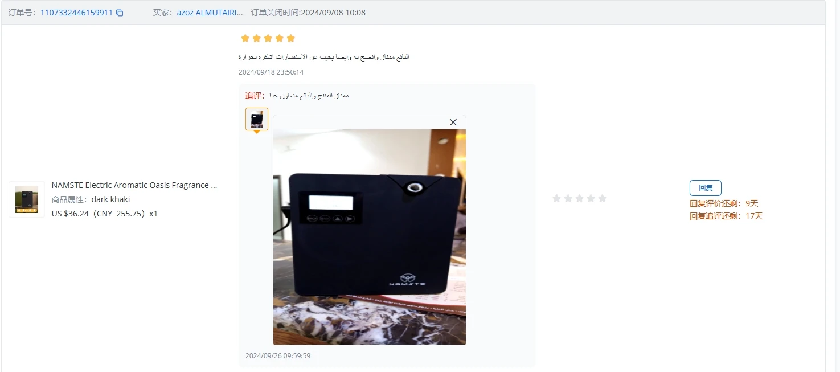
Task: Click the fifth yellow rating star
Action: click(291, 38)
